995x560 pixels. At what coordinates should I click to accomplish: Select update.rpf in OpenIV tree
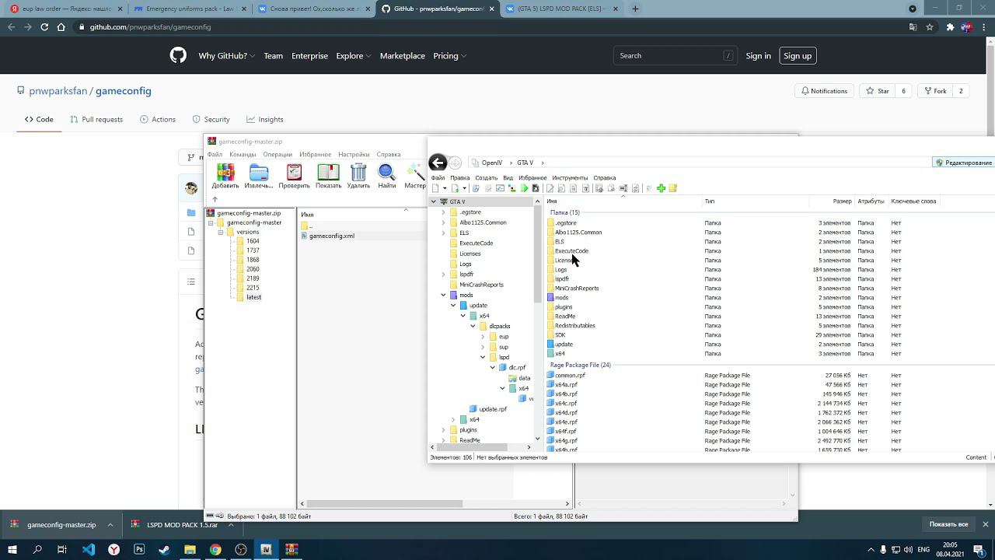(x=493, y=409)
